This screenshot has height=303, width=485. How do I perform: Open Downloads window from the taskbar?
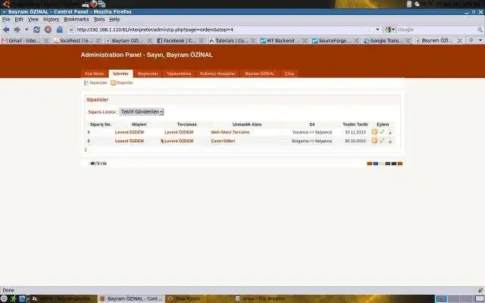click(x=199, y=298)
